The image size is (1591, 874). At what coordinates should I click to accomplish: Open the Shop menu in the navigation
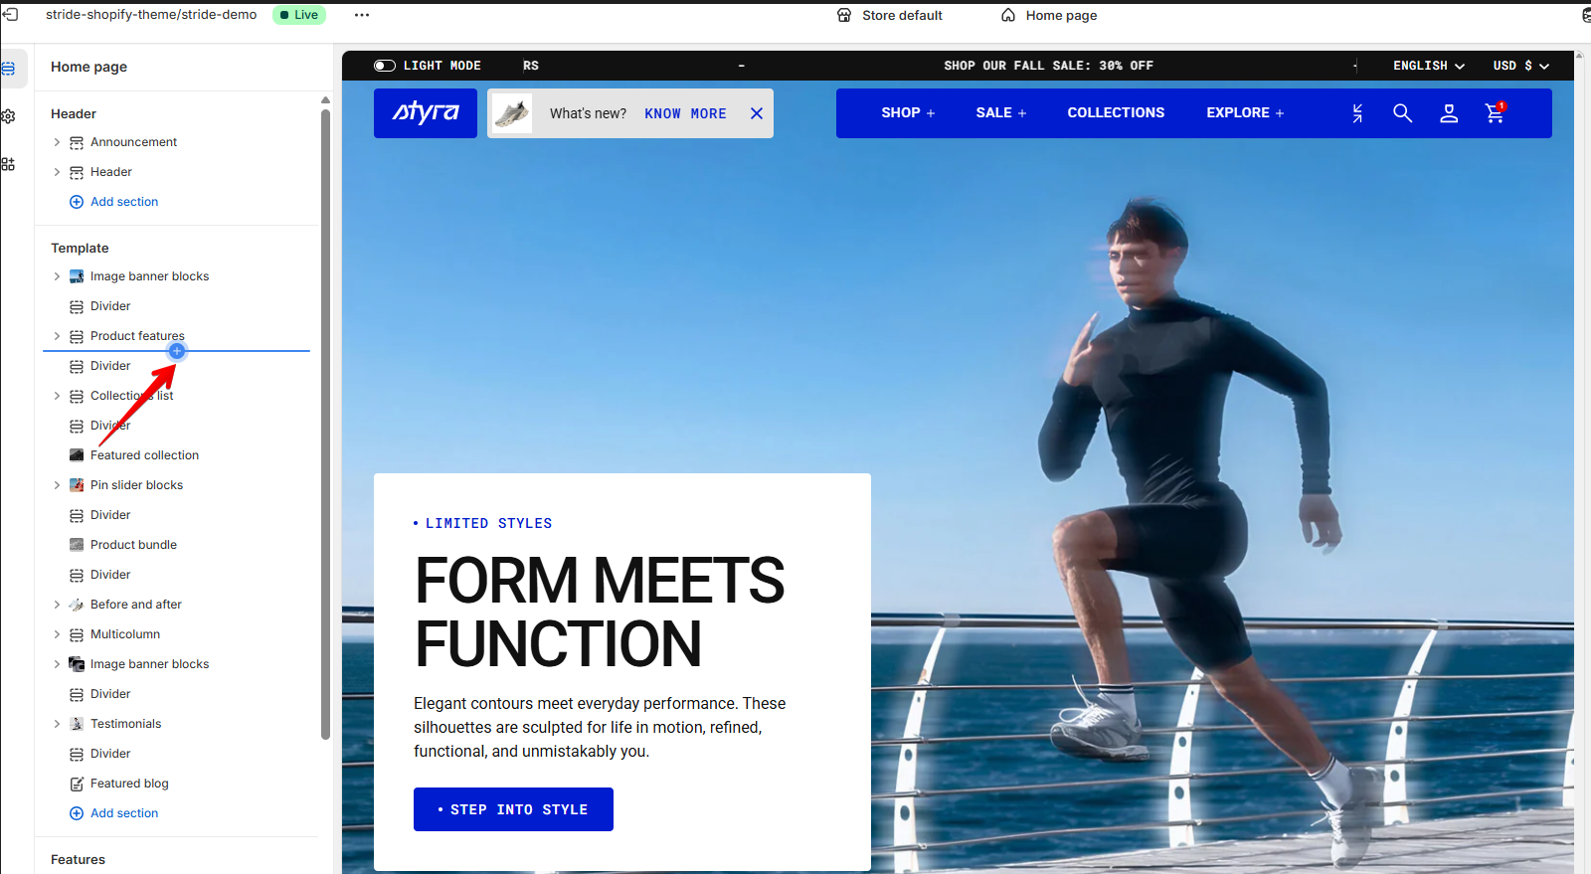[x=908, y=113]
